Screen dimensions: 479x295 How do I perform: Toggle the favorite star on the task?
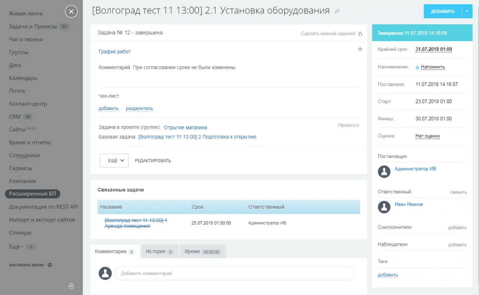[x=360, y=49]
